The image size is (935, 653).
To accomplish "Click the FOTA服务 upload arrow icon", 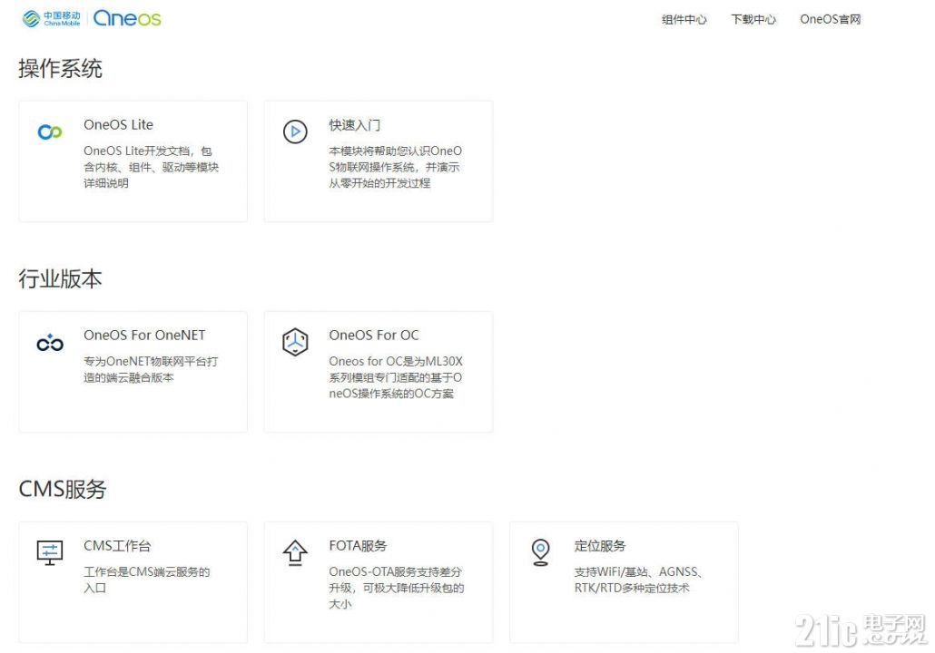I will point(295,553).
